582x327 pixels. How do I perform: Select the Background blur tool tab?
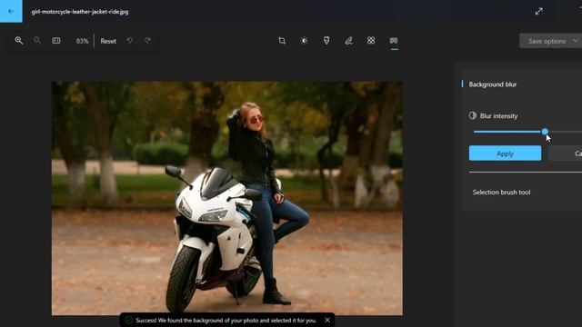[394, 40]
